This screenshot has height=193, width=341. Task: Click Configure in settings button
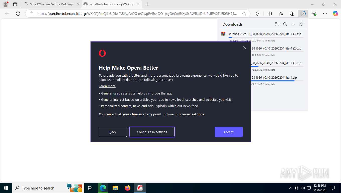[152, 132]
